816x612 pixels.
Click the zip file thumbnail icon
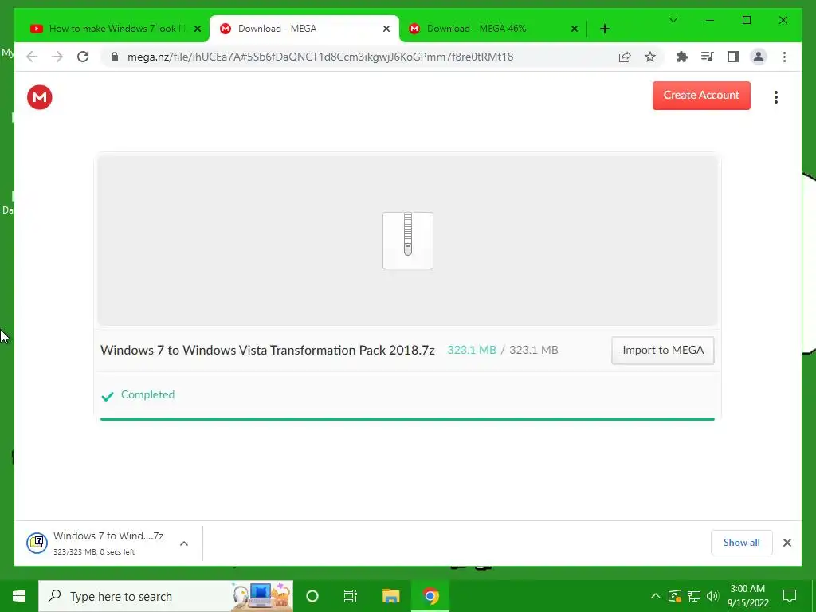coord(407,241)
